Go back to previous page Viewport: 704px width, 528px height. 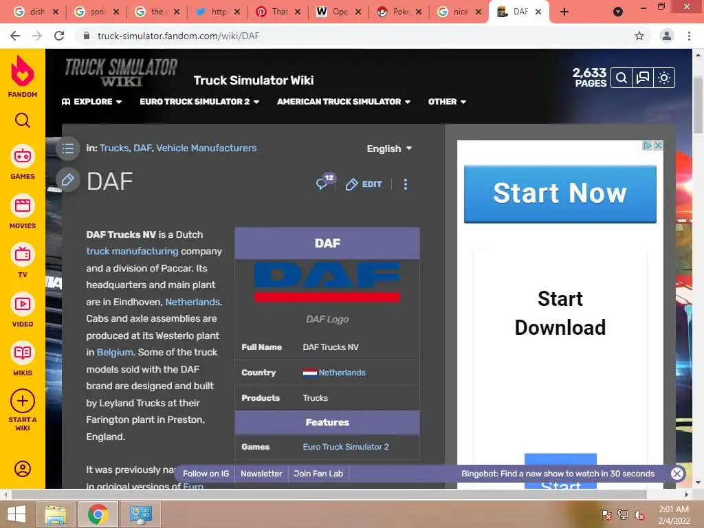click(x=15, y=36)
